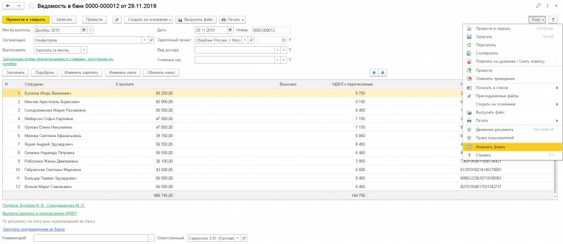The height and width of the screenshot is (244, 563).
Task: Click the Изменить налог button
Action: click(x=123, y=73)
